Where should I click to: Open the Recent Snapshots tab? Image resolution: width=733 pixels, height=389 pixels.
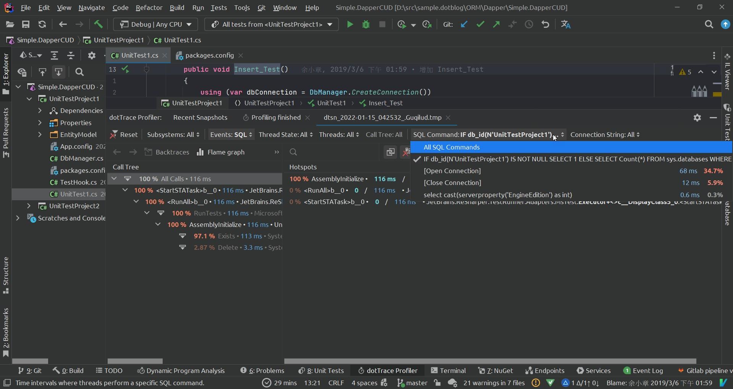pyautogui.click(x=200, y=117)
